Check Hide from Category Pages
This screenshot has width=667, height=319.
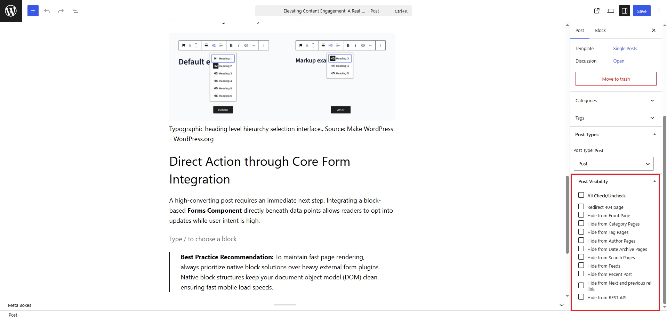pos(581,223)
